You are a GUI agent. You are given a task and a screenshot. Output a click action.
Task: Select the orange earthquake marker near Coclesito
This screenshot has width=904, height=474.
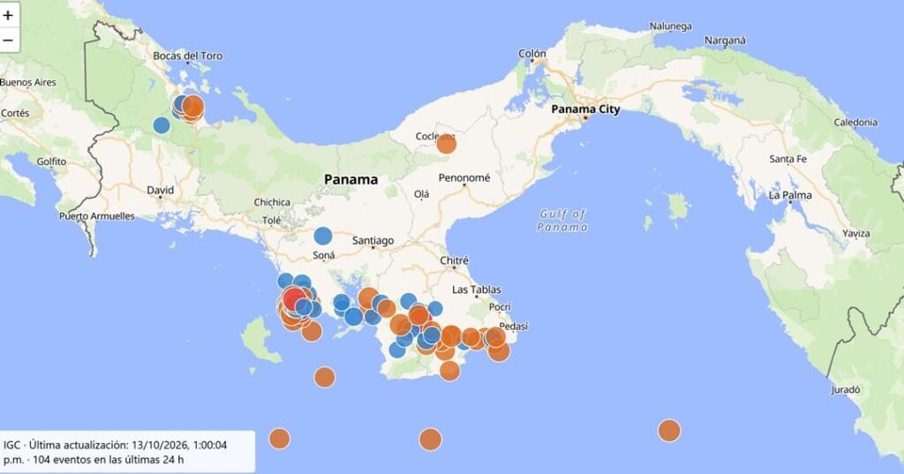click(446, 144)
